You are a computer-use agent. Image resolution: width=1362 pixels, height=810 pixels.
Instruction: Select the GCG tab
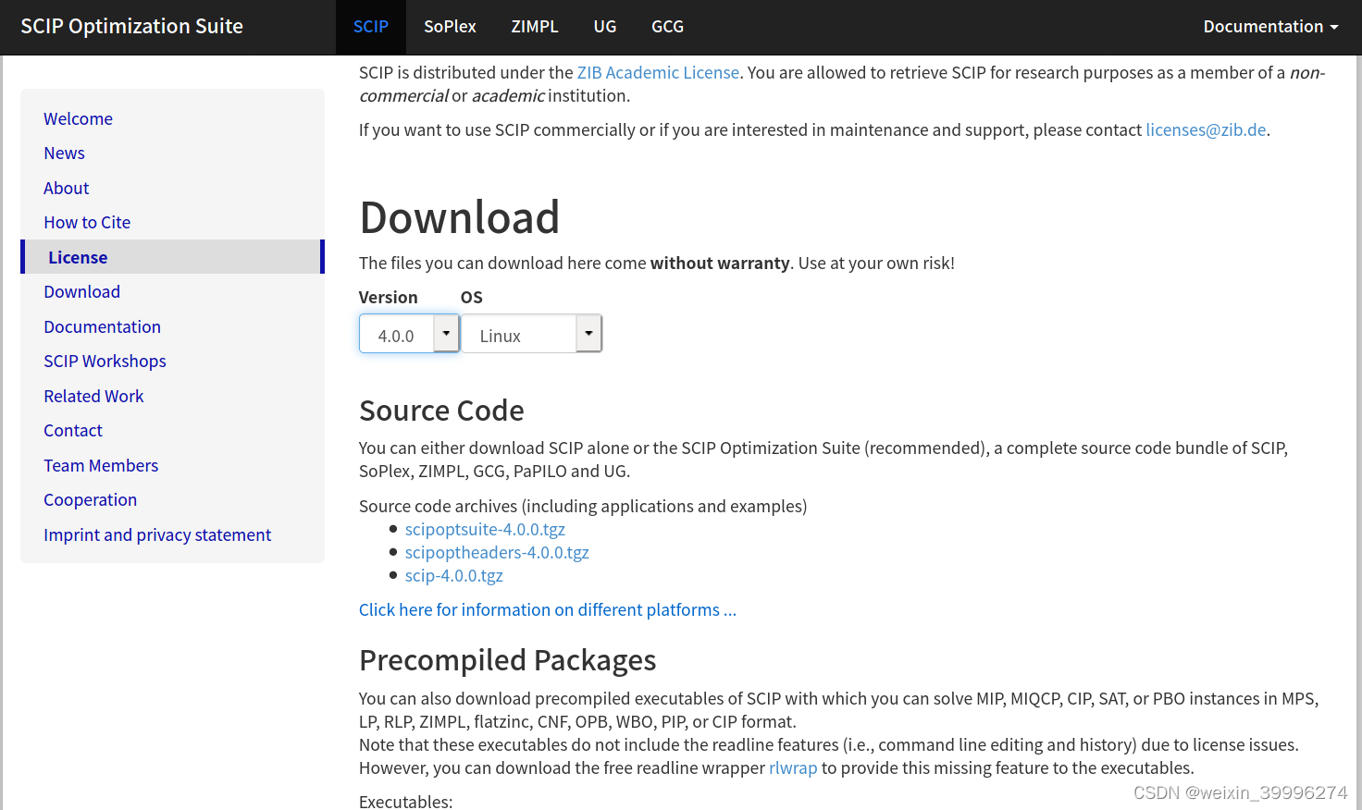click(x=667, y=27)
